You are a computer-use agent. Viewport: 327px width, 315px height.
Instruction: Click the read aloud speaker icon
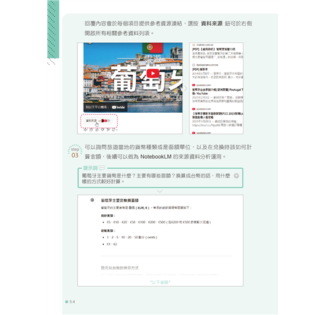(x=86, y=130)
